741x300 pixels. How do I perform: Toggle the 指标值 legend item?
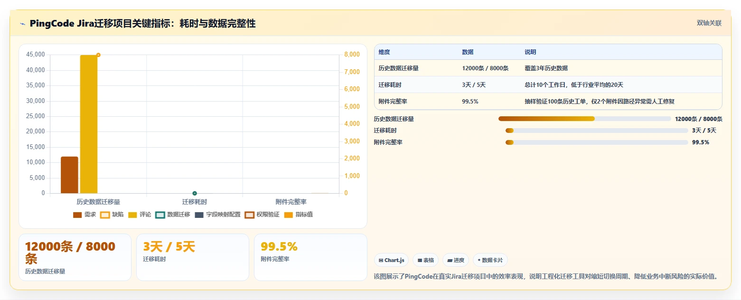pos(299,215)
